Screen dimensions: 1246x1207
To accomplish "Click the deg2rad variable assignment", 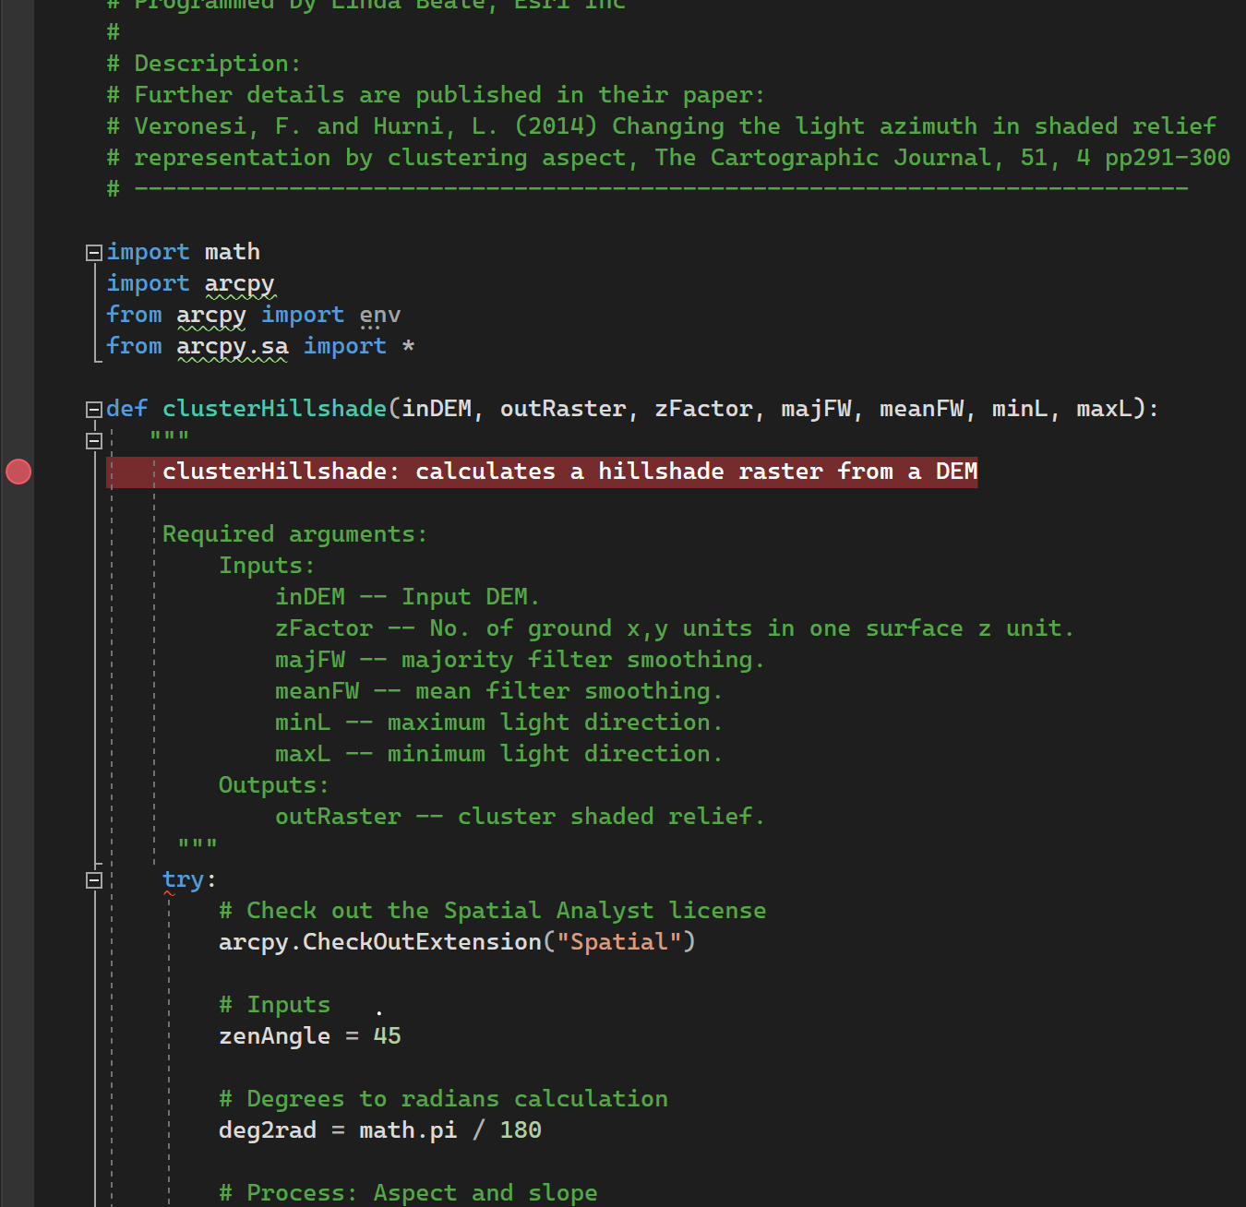I will tap(267, 1130).
